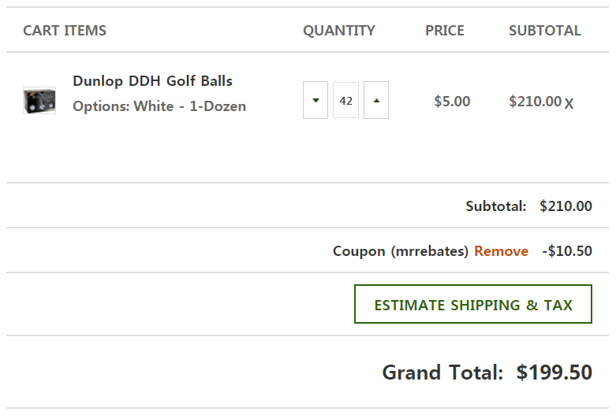Click the Coupon (mrrebates) label
The image size is (616, 415).
pyautogui.click(x=401, y=251)
